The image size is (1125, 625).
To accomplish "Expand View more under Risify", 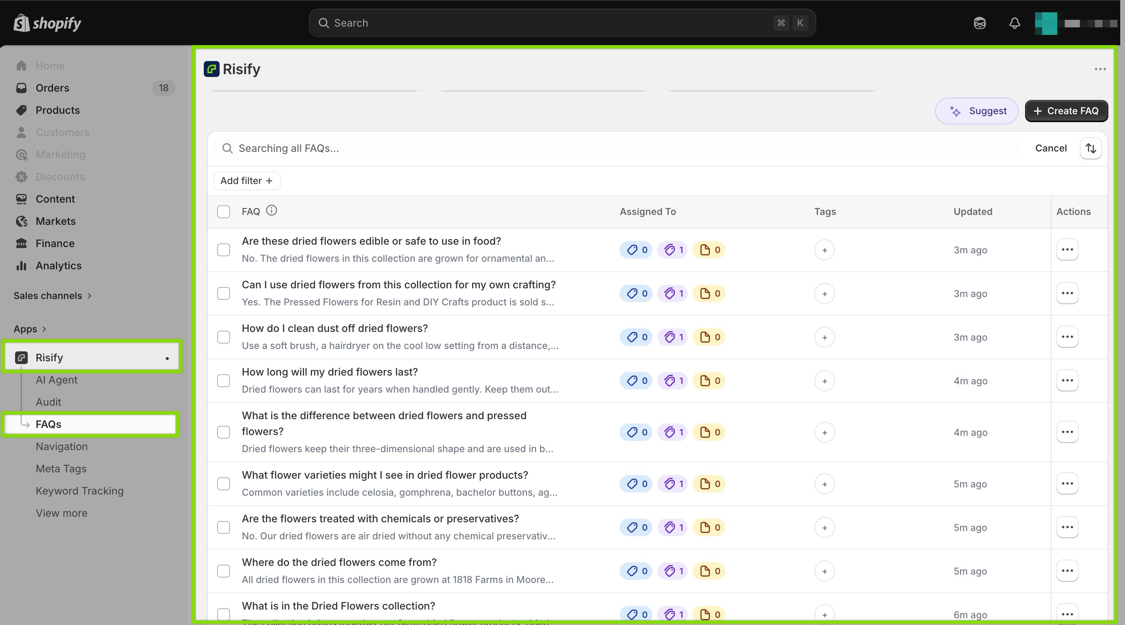I will [x=61, y=513].
